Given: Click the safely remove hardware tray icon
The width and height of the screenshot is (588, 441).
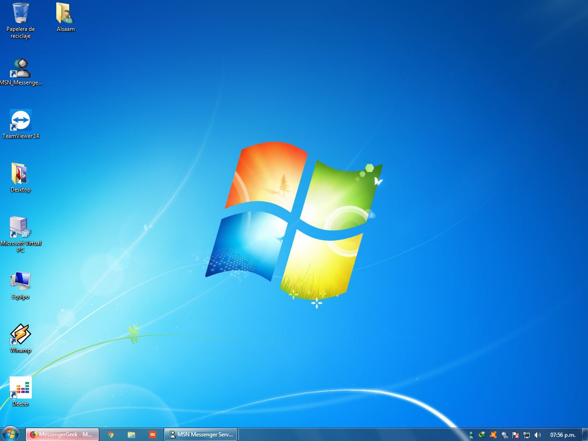Looking at the screenshot, I should (x=505, y=435).
